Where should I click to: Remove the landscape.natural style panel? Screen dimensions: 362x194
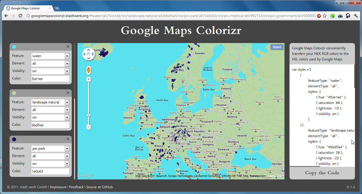pyautogui.click(x=68, y=93)
